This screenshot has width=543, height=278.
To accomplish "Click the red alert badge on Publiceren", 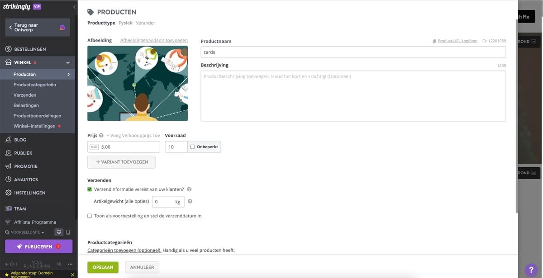I will click(x=58, y=246).
